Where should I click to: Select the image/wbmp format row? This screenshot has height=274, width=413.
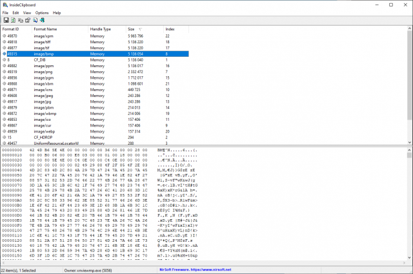95,113
